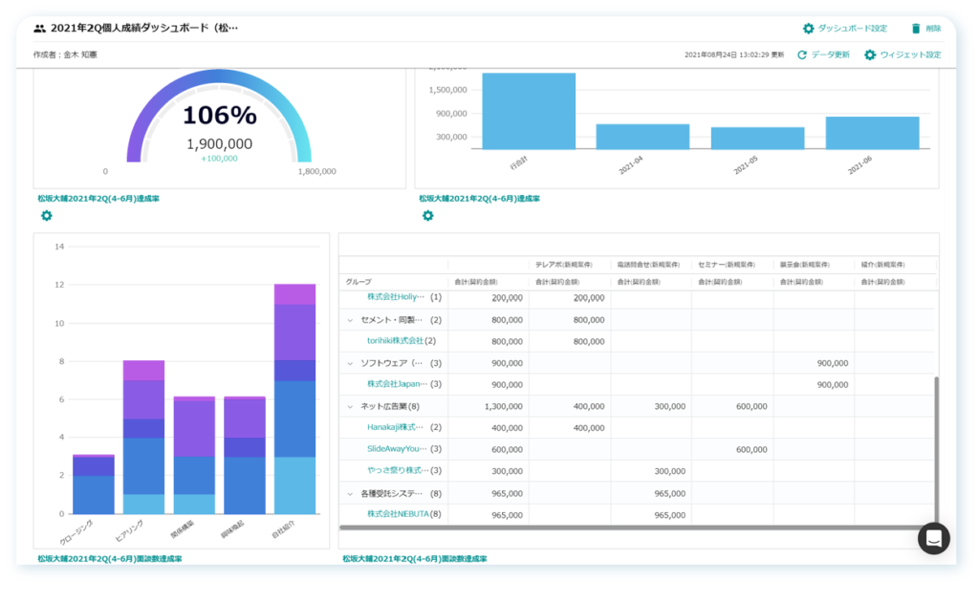Collapse the セメント・同製… group row
The height and width of the screenshot is (603, 979).
click(x=350, y=320)
